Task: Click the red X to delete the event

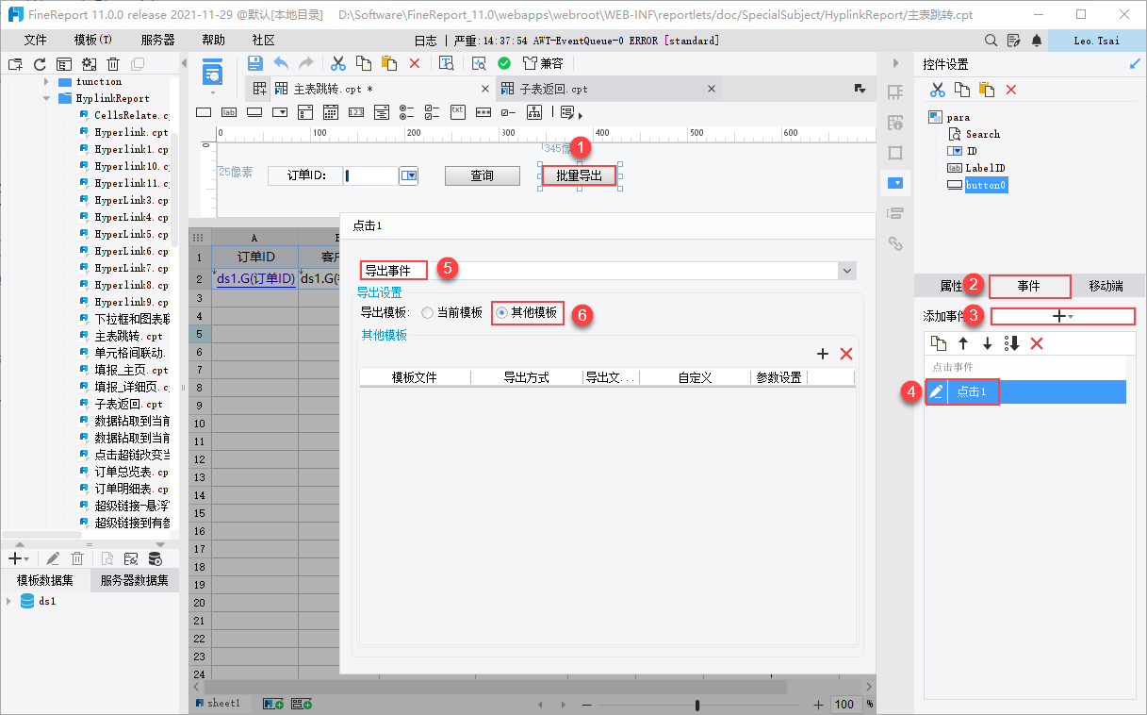Action: (x=1037, y=343)
